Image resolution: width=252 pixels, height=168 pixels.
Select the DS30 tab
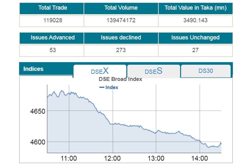tap(206, 71)
